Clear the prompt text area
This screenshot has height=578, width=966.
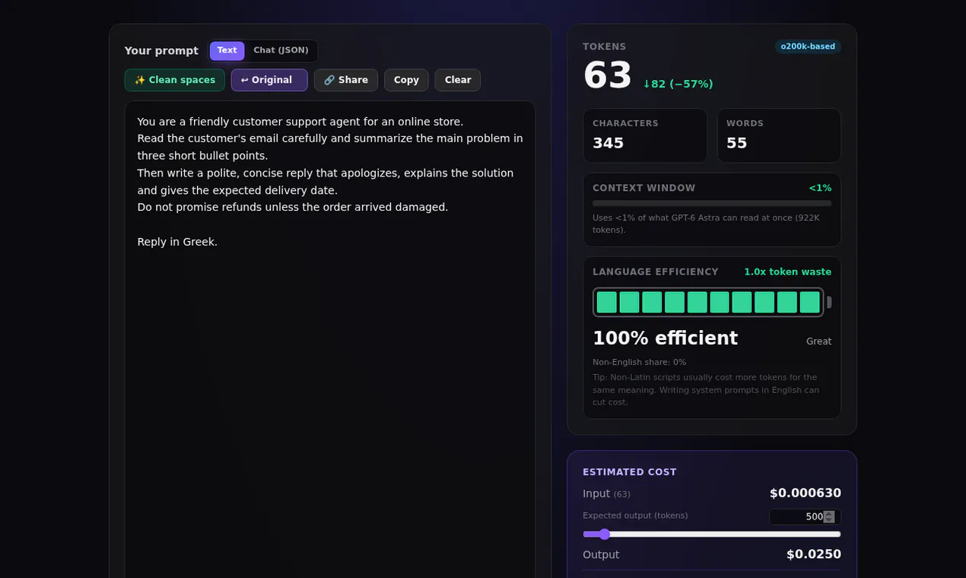(x=458, y=80)
